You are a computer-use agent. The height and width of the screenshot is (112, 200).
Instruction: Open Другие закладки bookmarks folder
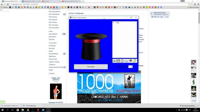[193, 7]
